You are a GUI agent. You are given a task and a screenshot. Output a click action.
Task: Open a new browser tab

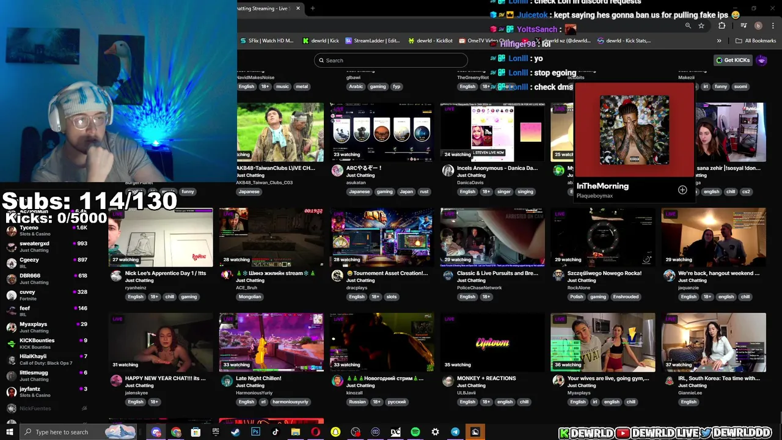tap(312, 9)
